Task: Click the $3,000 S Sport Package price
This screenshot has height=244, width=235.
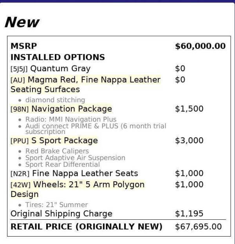Action: pos(189,140)
